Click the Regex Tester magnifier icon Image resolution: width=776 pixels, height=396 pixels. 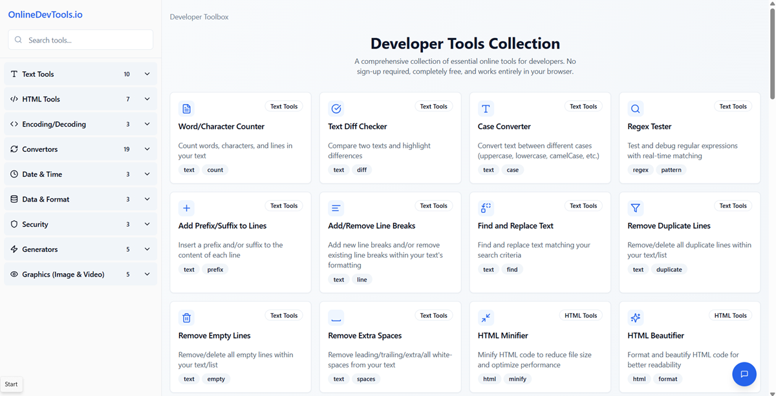click(x=635, y=109)
